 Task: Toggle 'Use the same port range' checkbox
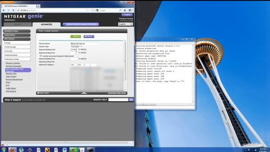[40, 56]
